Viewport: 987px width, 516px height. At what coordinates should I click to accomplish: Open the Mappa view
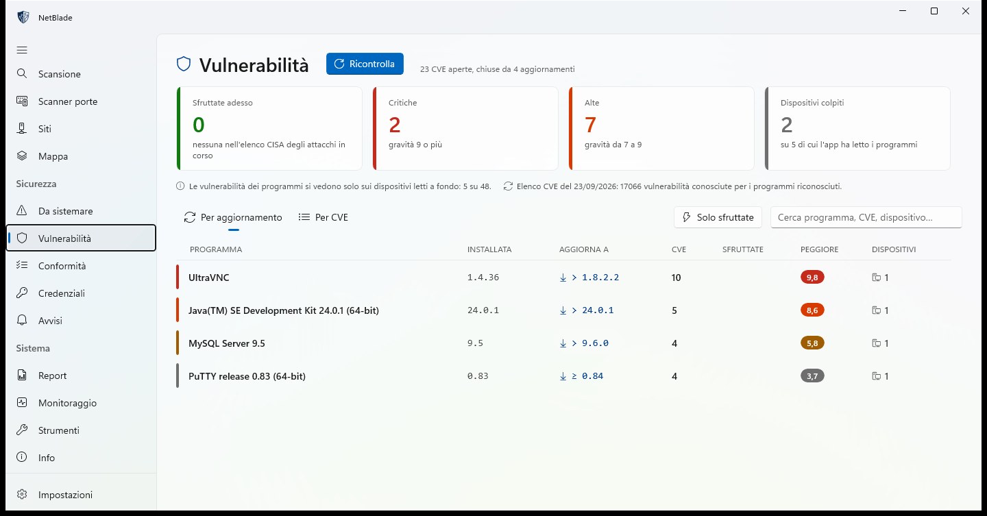(81, 156)
